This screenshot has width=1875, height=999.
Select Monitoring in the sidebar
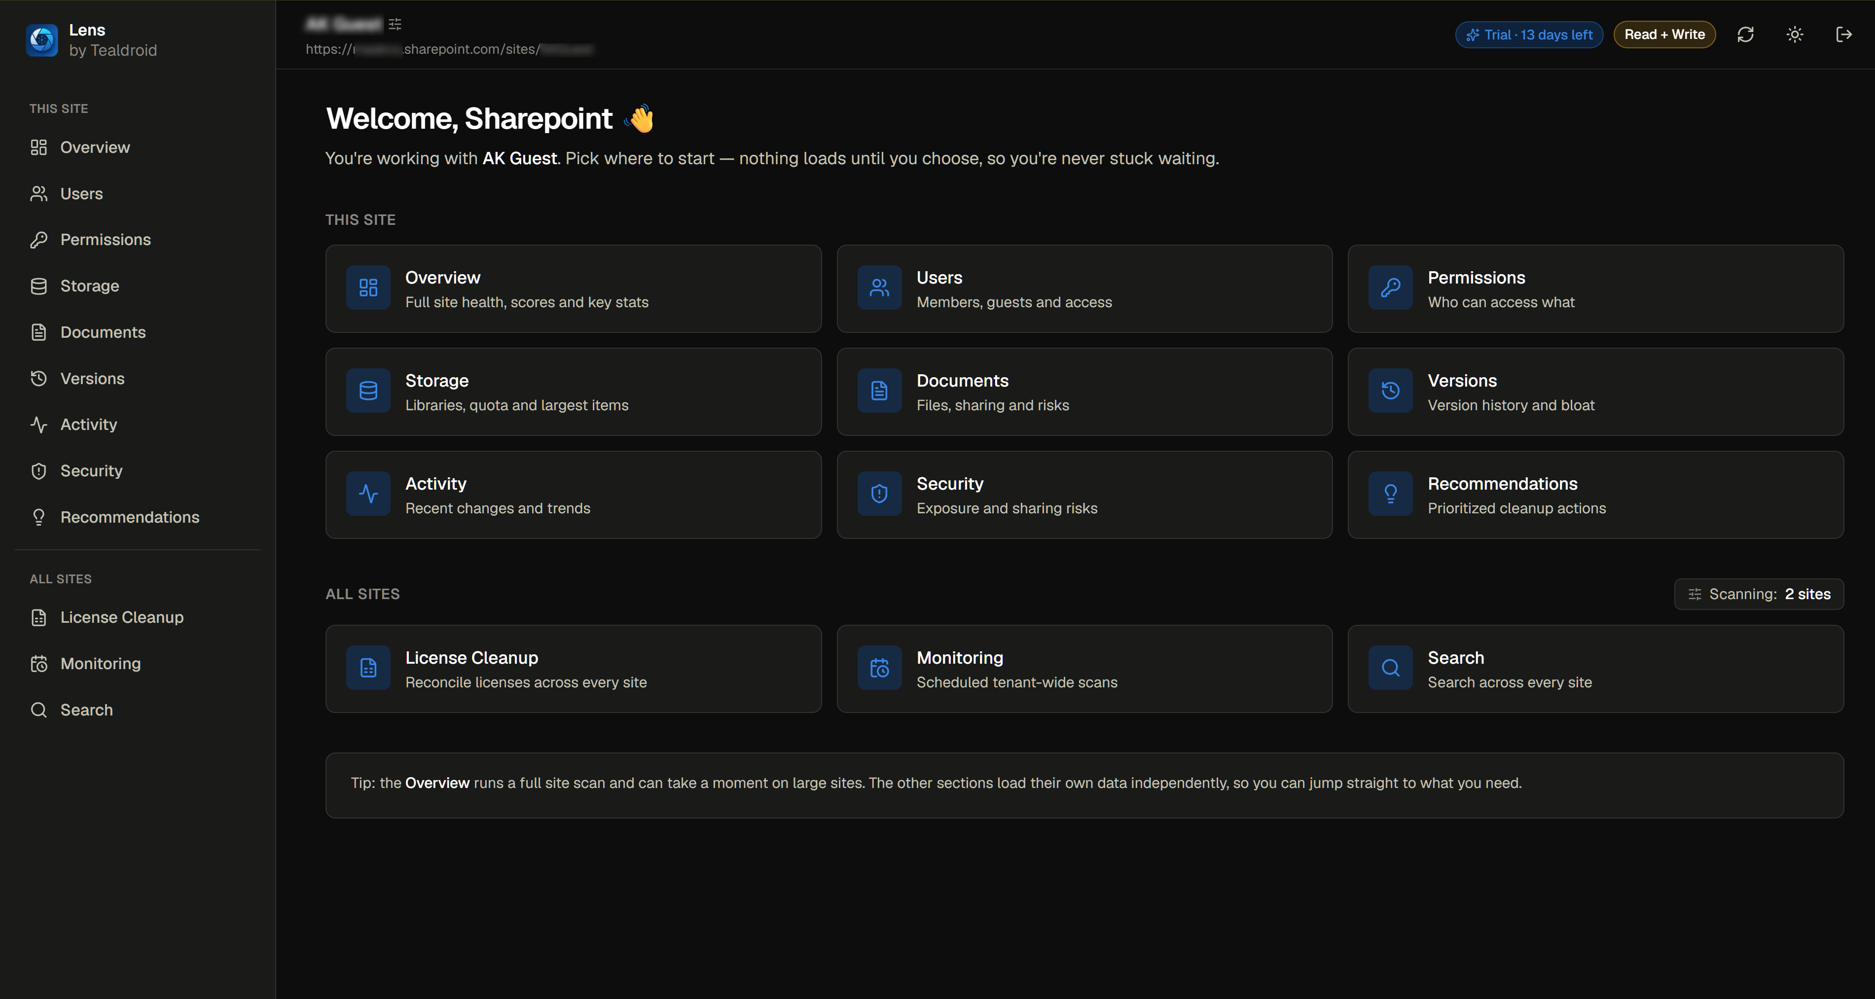click(x=138, y=664)
